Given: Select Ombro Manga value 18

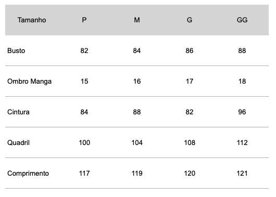Looking at the screenshot, I should (x=242, y=82).
